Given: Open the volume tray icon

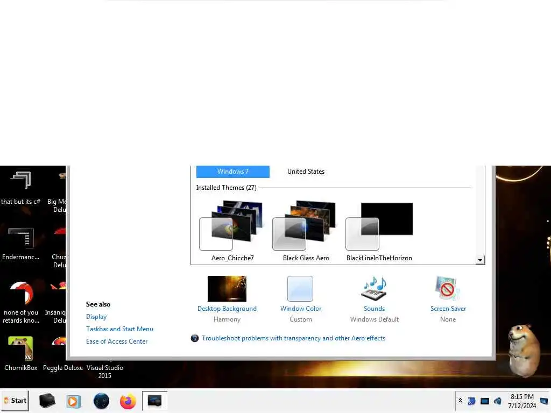Looking at the screenshot, I should (497, 401).
